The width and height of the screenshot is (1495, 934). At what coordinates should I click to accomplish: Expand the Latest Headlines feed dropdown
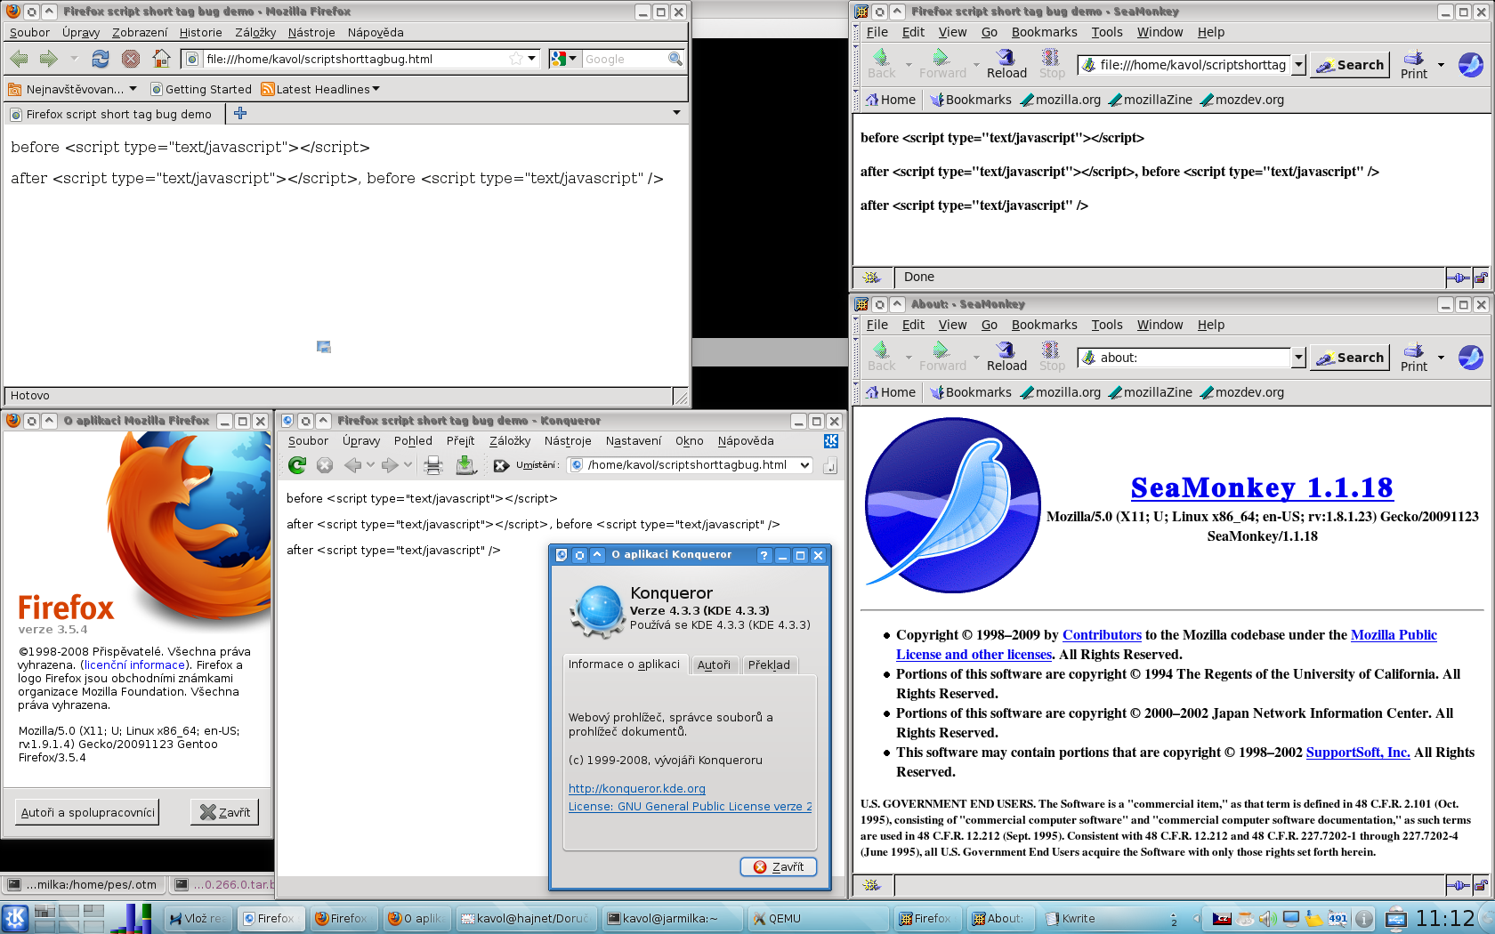click(x=376, y=89)
